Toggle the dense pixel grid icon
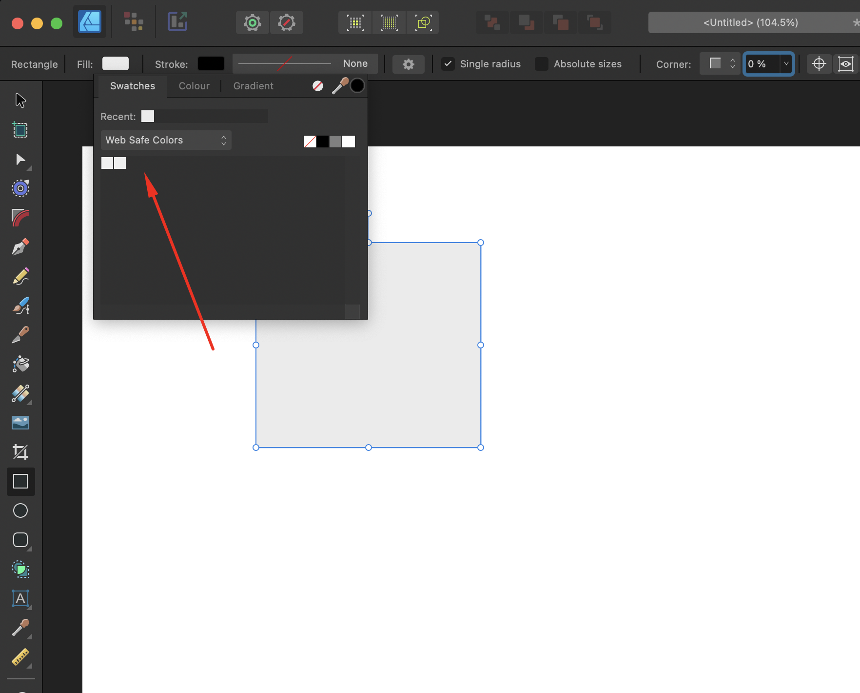This screenshot has width=860, height=693. point(389,22)
